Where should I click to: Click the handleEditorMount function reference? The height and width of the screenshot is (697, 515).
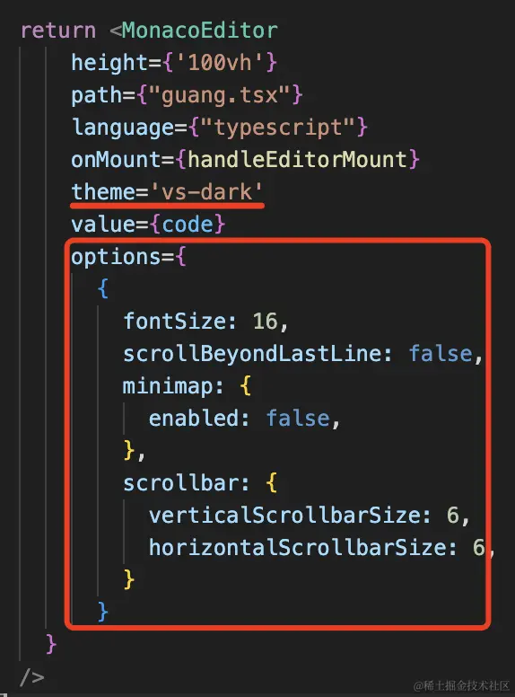[x=297, y=160]
